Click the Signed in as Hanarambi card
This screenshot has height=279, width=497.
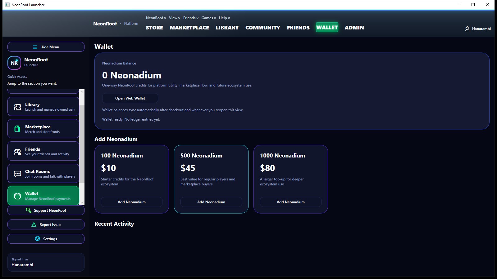[46, 262]
